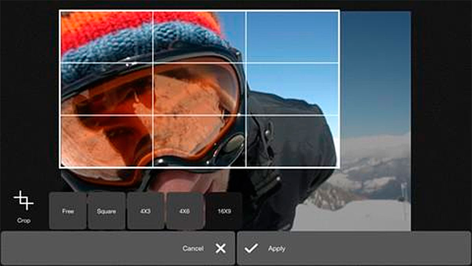Click the bottom-left corner of crop frame
The width and height of the screenshot is (472, 266).
coord(60,168)
